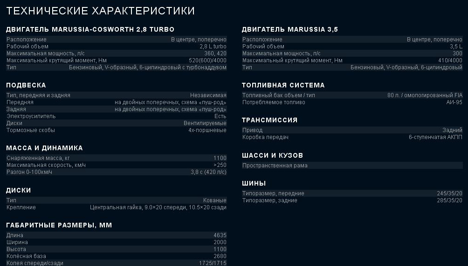Image resolution: width=468 pixels, height=266 pixels.
Task: Click the drive value Задний
Action: coord(452,130)
